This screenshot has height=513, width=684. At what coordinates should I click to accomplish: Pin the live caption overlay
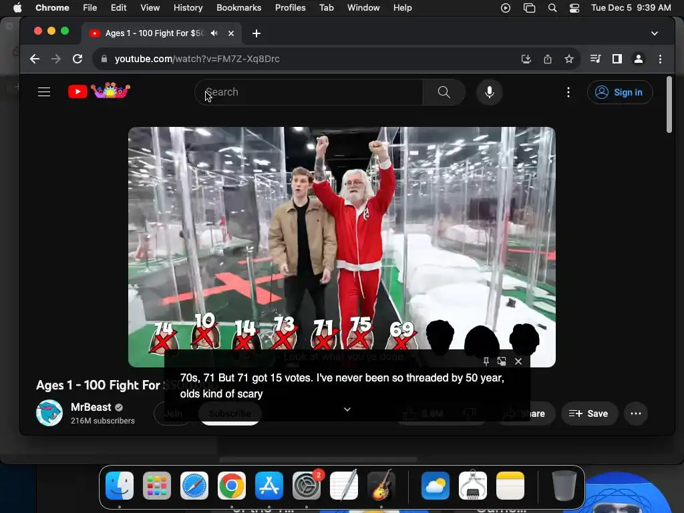[486, 361]
